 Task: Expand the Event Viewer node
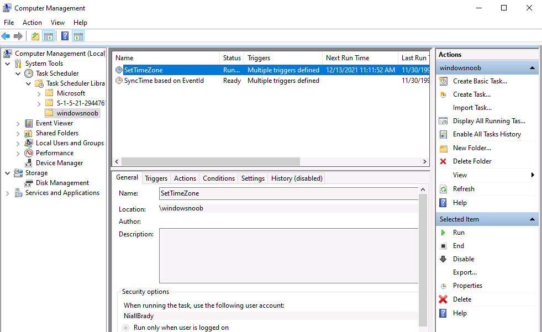click(18, 123)
